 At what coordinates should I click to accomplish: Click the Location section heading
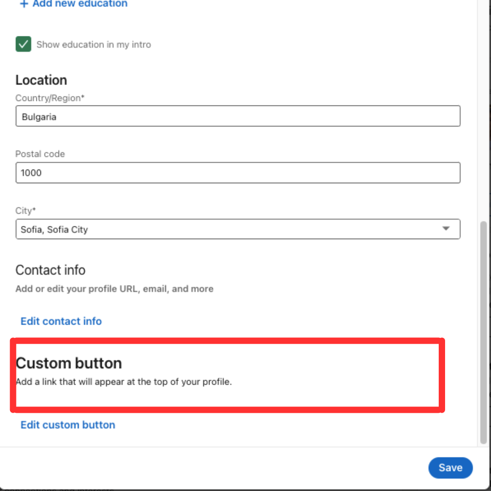41,80
